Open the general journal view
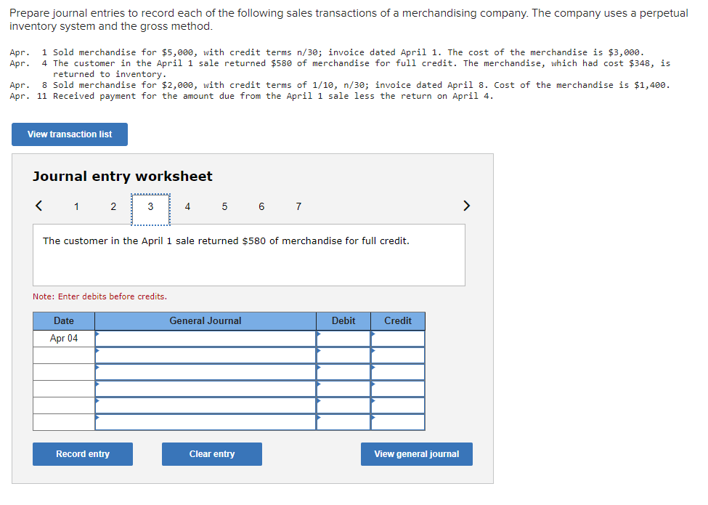Screen dimensions: 708x505 [x=416, y=453]
